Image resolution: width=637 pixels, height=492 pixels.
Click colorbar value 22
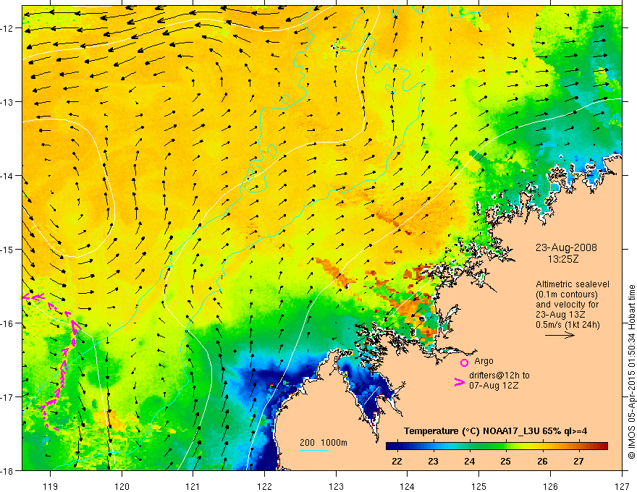397,461
